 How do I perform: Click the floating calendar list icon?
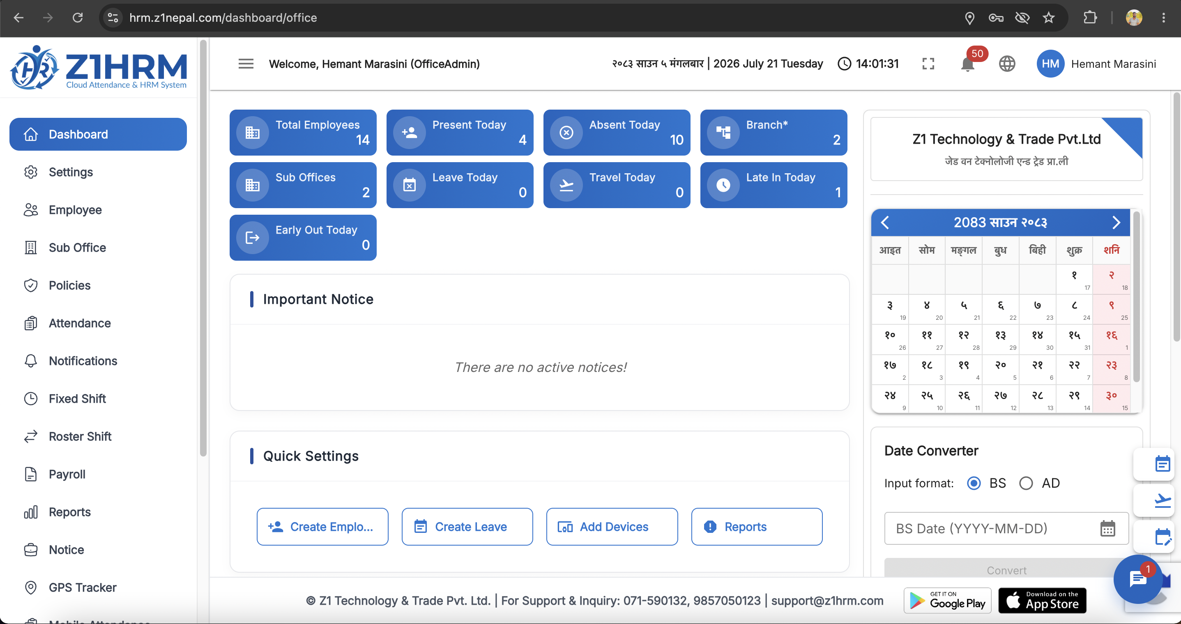pos(1162,464)
